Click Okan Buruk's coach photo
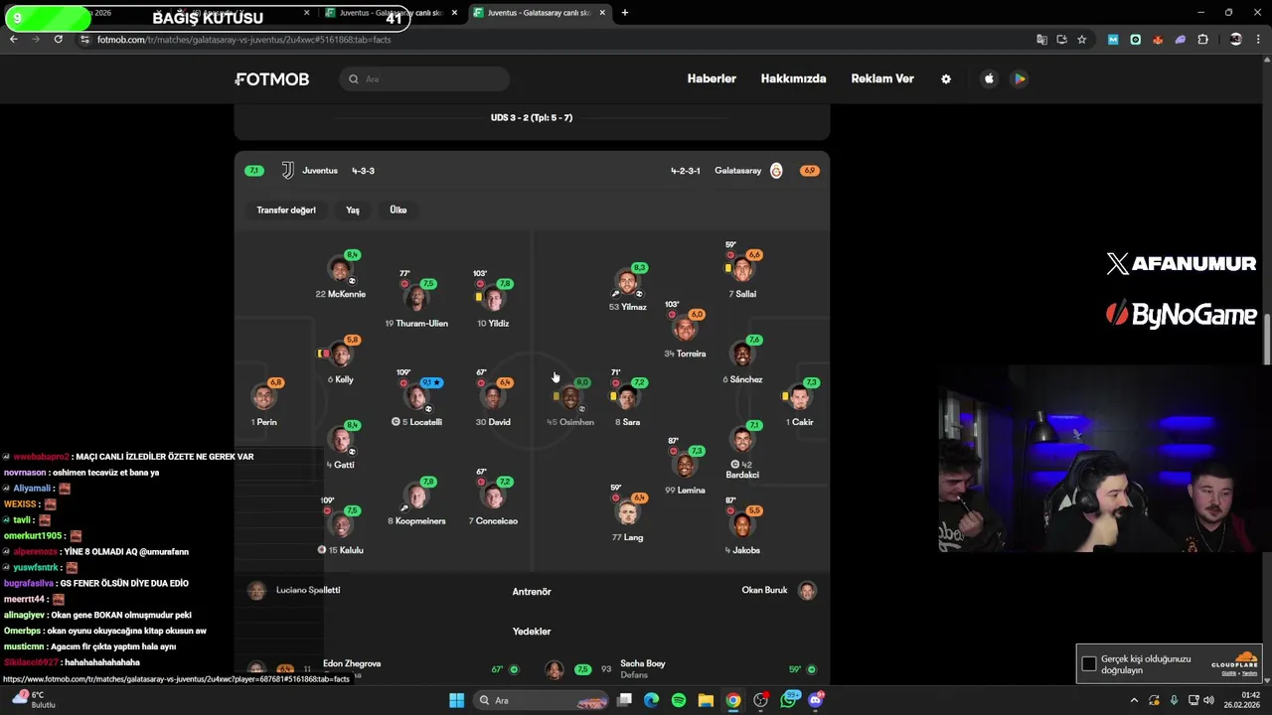The image size is (1272, 715). coord(807,591)
